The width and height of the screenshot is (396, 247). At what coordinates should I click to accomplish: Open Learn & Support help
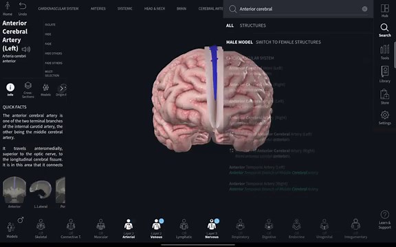point(384,220)
